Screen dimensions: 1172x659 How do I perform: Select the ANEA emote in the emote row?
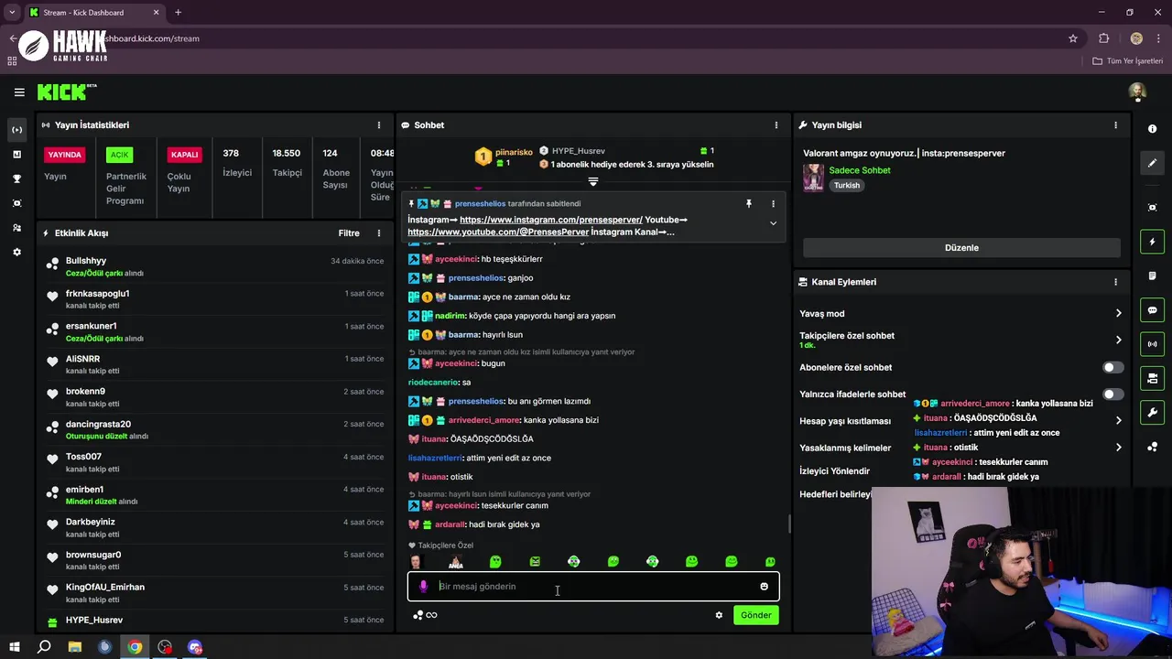[456, 562]
